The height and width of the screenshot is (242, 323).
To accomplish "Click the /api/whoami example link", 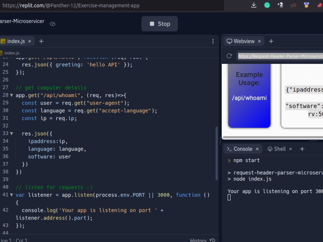I will click(x=249, y=98).
